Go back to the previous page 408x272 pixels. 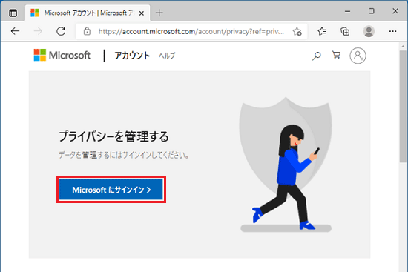click(x=15, y=31)
